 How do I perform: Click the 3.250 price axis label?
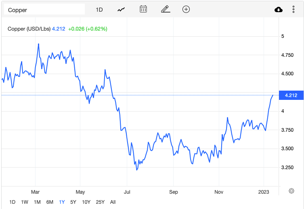287,167
